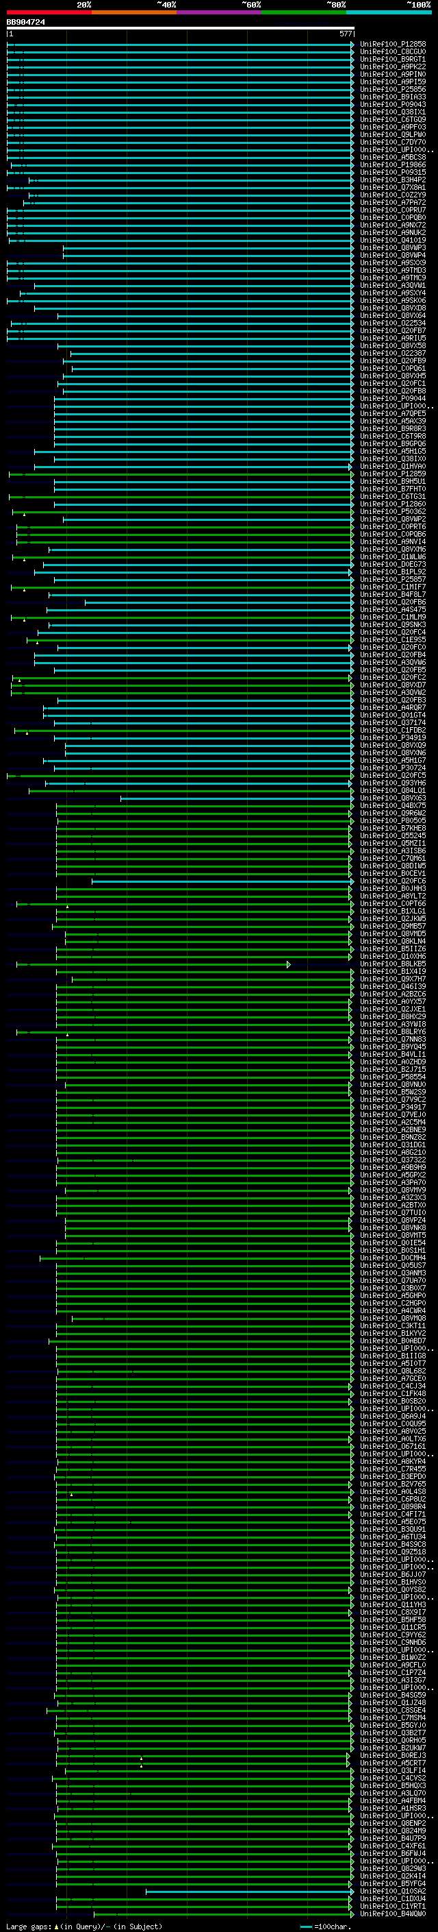The height and width of the screenshot is (1932, 438).
Task: Select the UniRef100_Q9SNK3 label
Action: pos(393,625)
